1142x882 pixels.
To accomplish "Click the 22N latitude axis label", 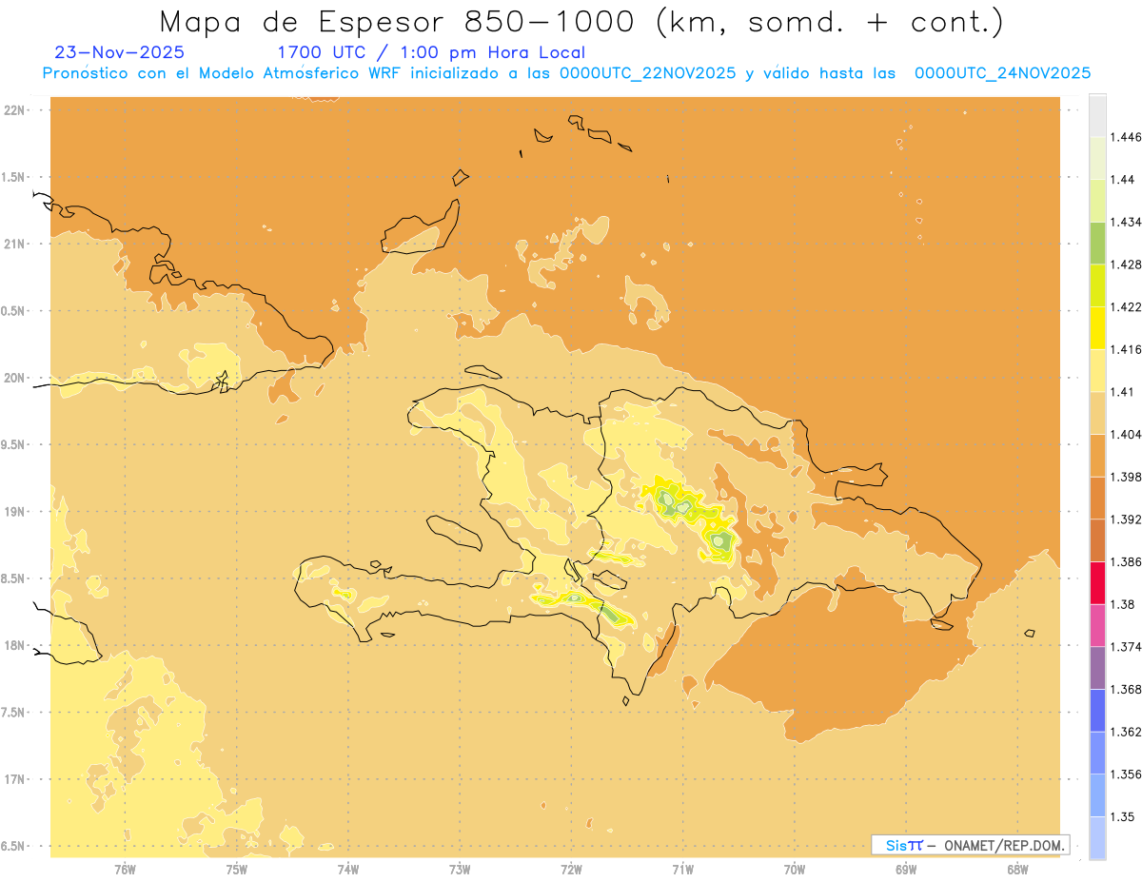I will tap(15, 110).
